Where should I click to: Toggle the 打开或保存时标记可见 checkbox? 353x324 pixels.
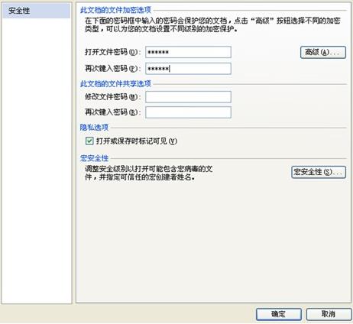click(x=89, y=141)
